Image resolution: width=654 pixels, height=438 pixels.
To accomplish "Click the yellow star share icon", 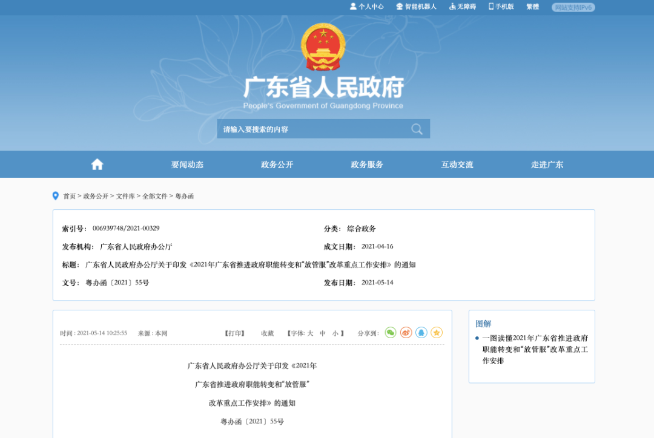I will point(436,332).
